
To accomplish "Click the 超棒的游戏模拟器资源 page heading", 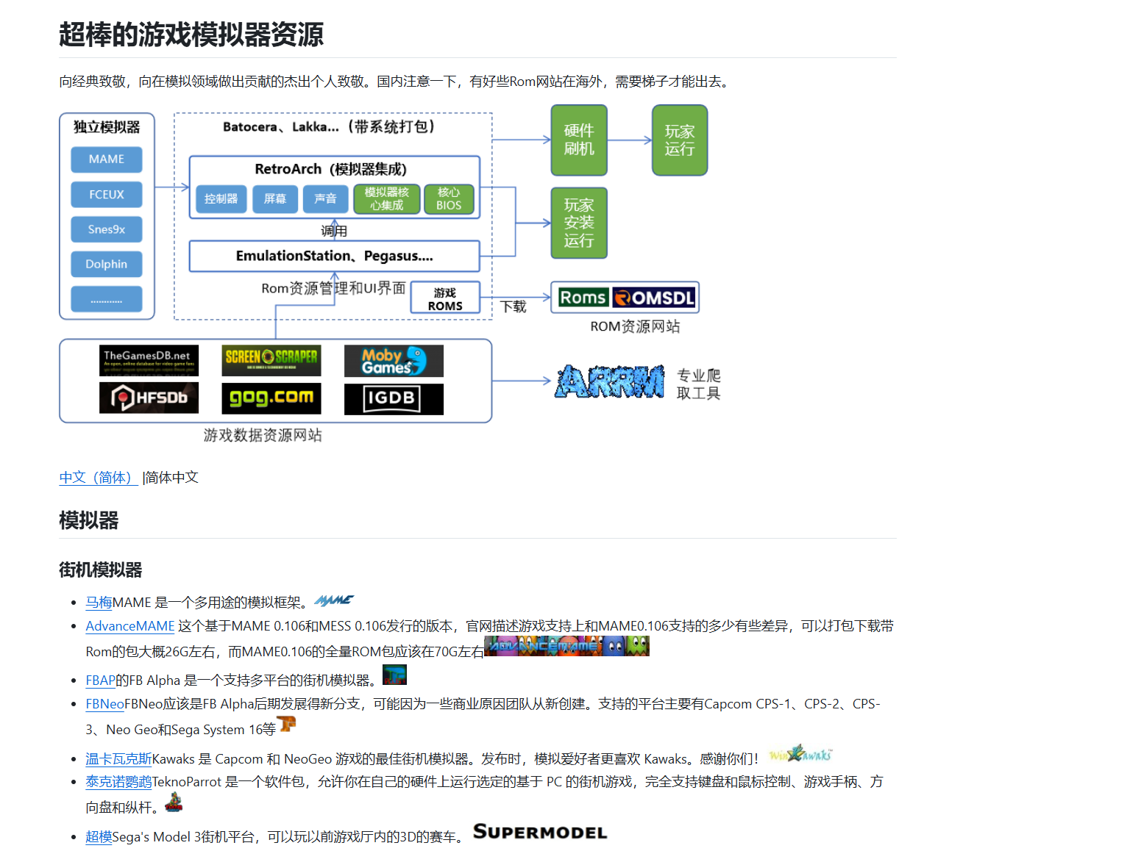I will pos(191,35).
